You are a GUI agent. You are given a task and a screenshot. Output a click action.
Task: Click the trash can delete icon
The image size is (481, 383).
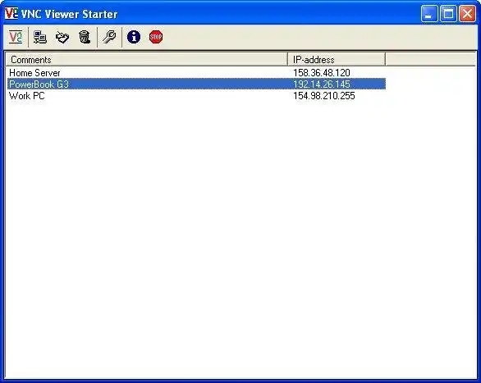[85, 37]
